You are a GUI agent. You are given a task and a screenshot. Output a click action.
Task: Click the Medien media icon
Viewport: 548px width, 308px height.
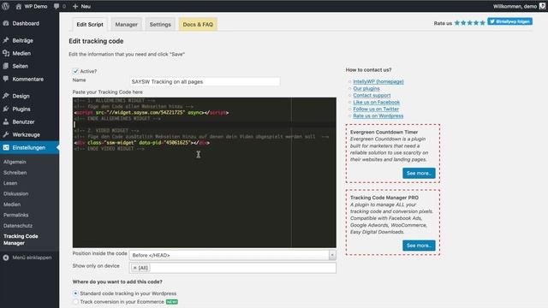(x=6, y=53)
